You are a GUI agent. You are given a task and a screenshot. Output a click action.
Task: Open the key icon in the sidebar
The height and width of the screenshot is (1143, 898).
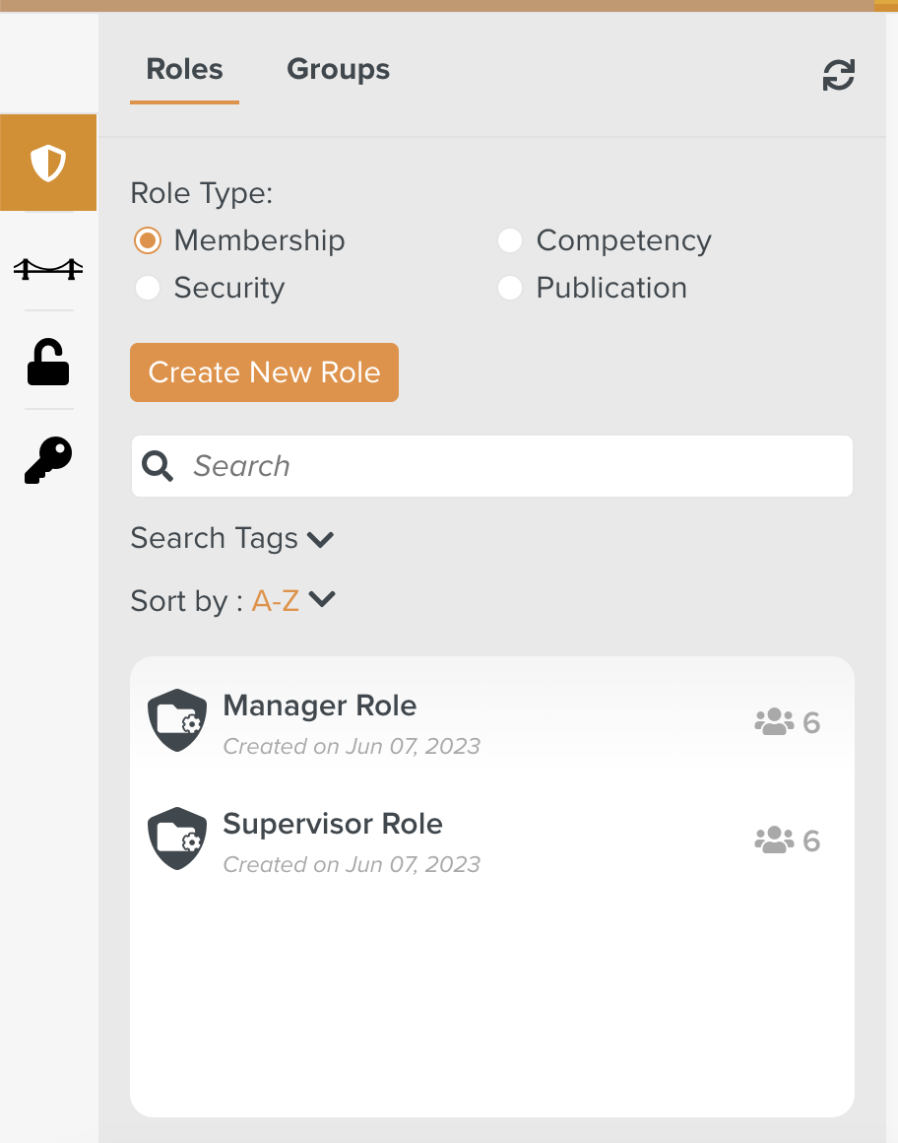(x=48, y=460)
